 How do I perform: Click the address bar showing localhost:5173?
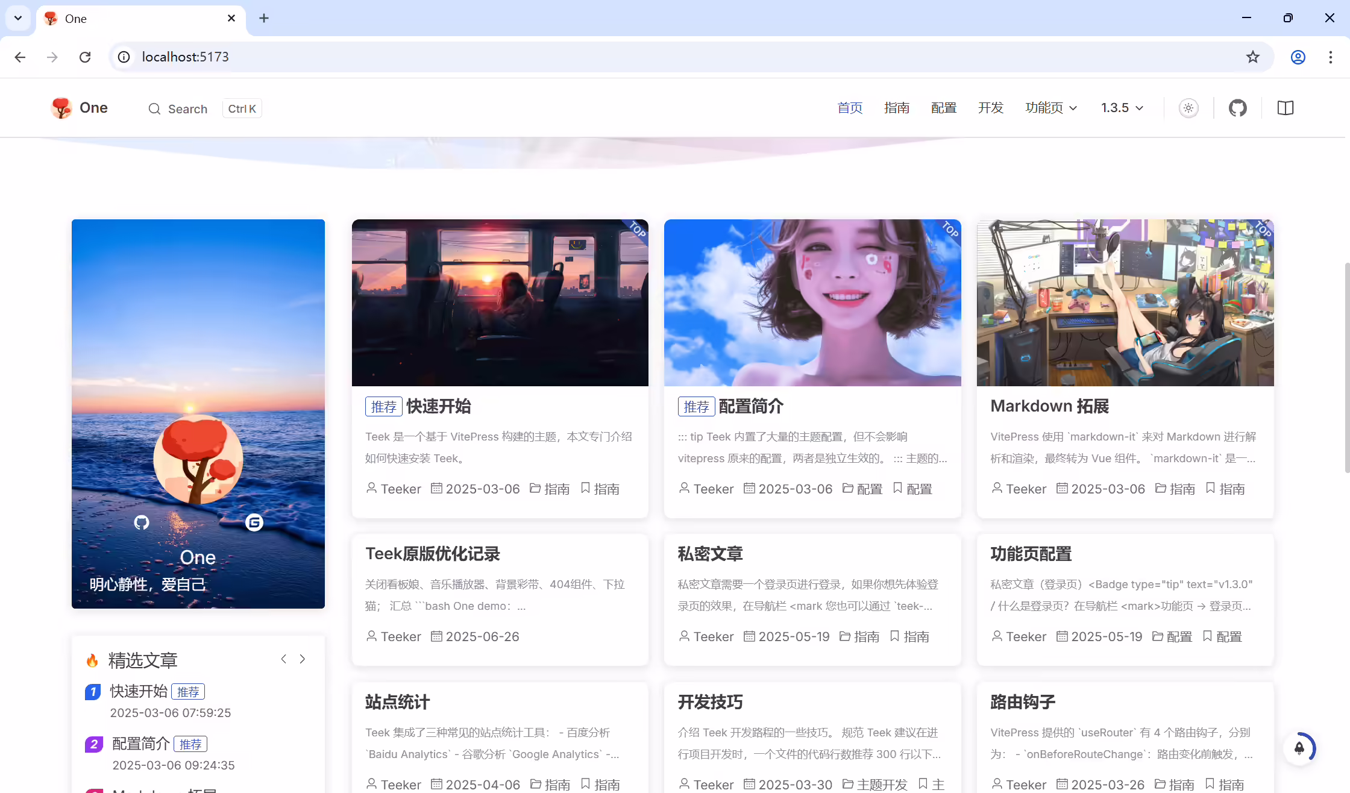(691, 57)
